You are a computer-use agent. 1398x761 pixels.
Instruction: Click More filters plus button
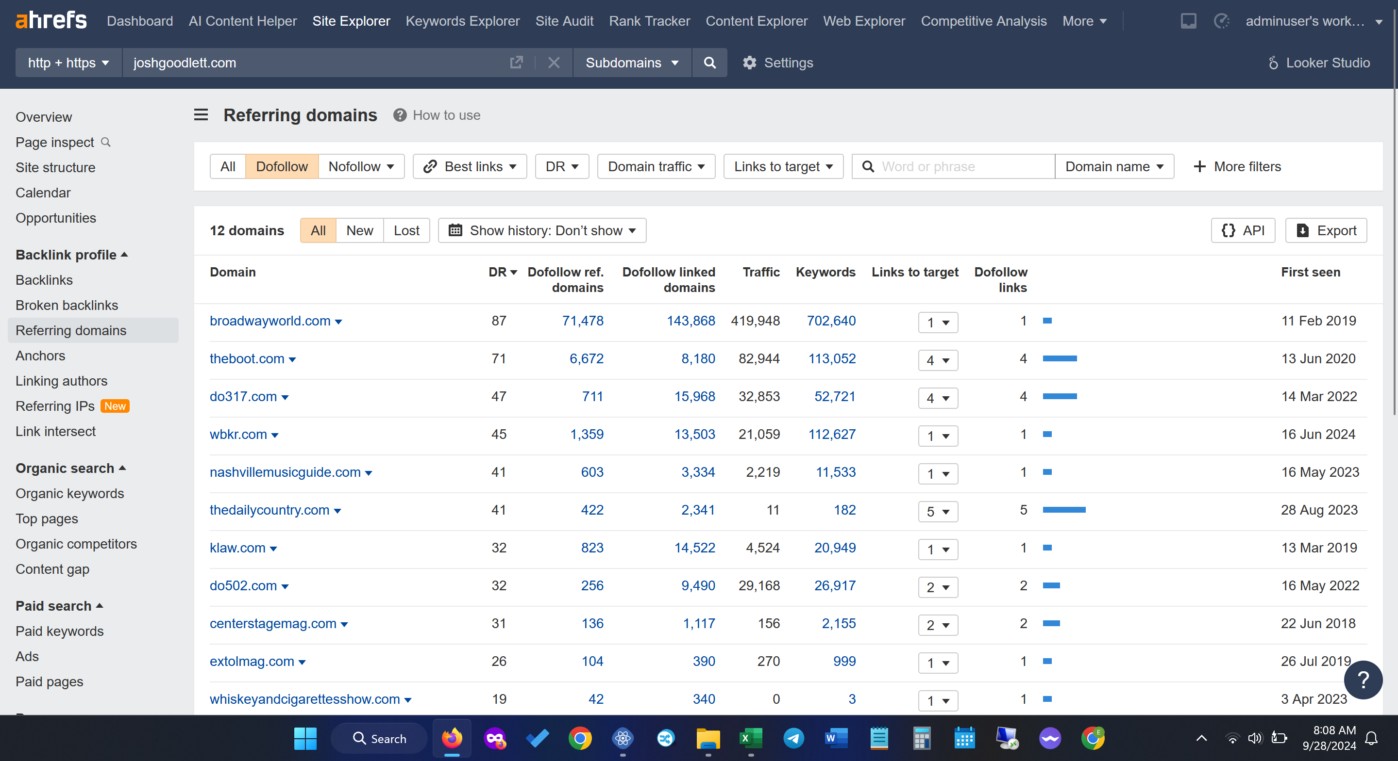point(1237,166)
